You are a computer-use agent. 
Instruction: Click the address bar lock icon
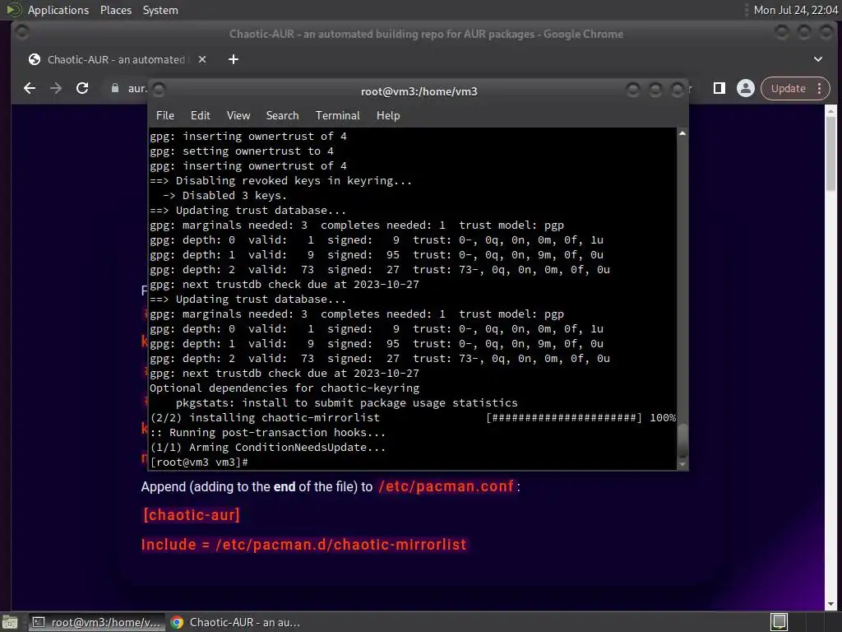coord(115,88)
